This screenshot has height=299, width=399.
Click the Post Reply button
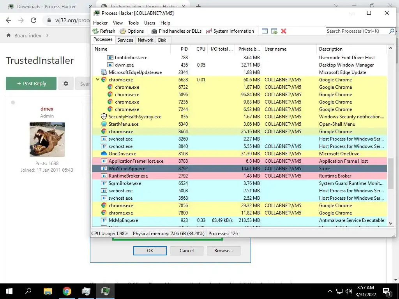pos(31,83)
